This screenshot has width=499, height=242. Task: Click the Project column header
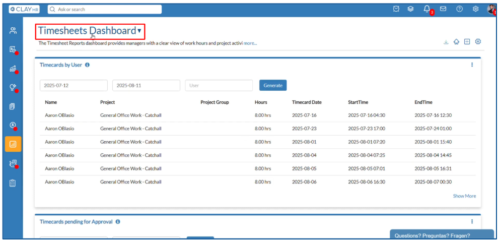[x=108, y=102]
